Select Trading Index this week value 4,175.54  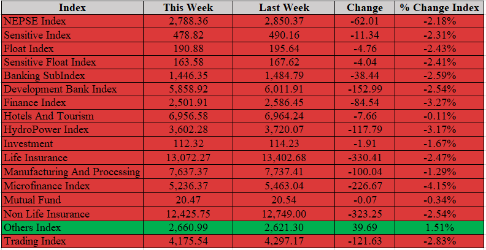coord(188,241)
